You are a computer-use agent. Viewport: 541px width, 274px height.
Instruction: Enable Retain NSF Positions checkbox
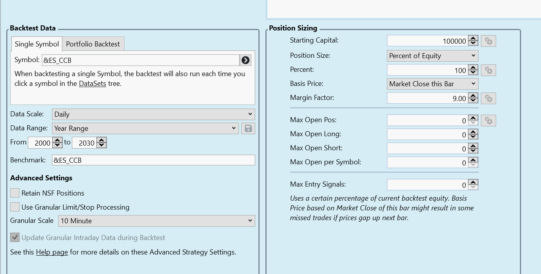pyautogui.click(x=15, y=193)
